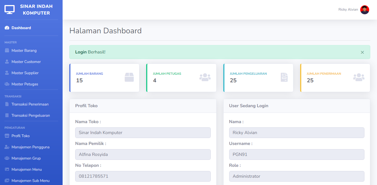Click the Nama Toko input field
377x185 pixels.
(x=143, y=133)
